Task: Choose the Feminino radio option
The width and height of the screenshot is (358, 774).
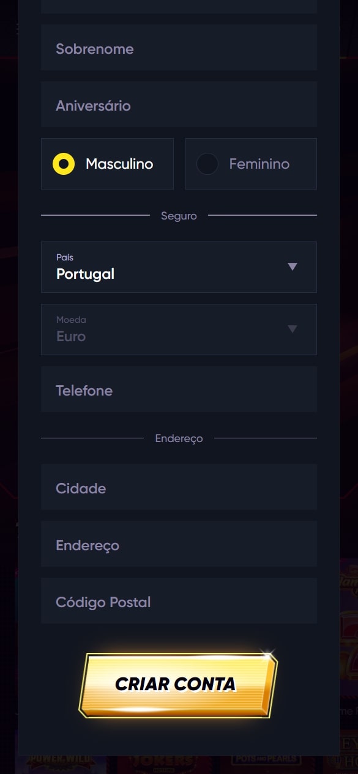Action: coord(207,164)
